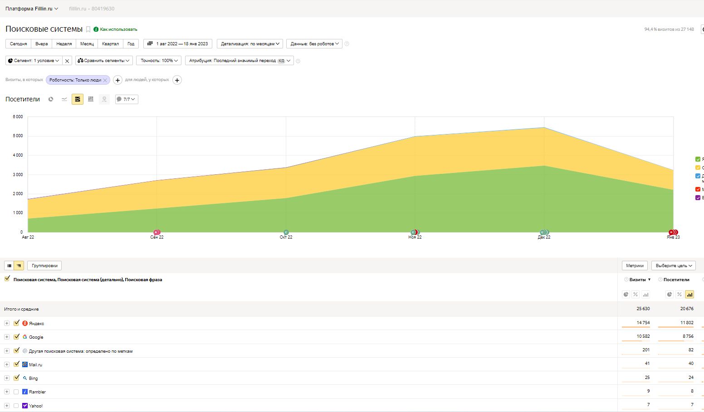Switch table to tree view
Viewport: 704px width, 412px height.
tap(19, 266)
